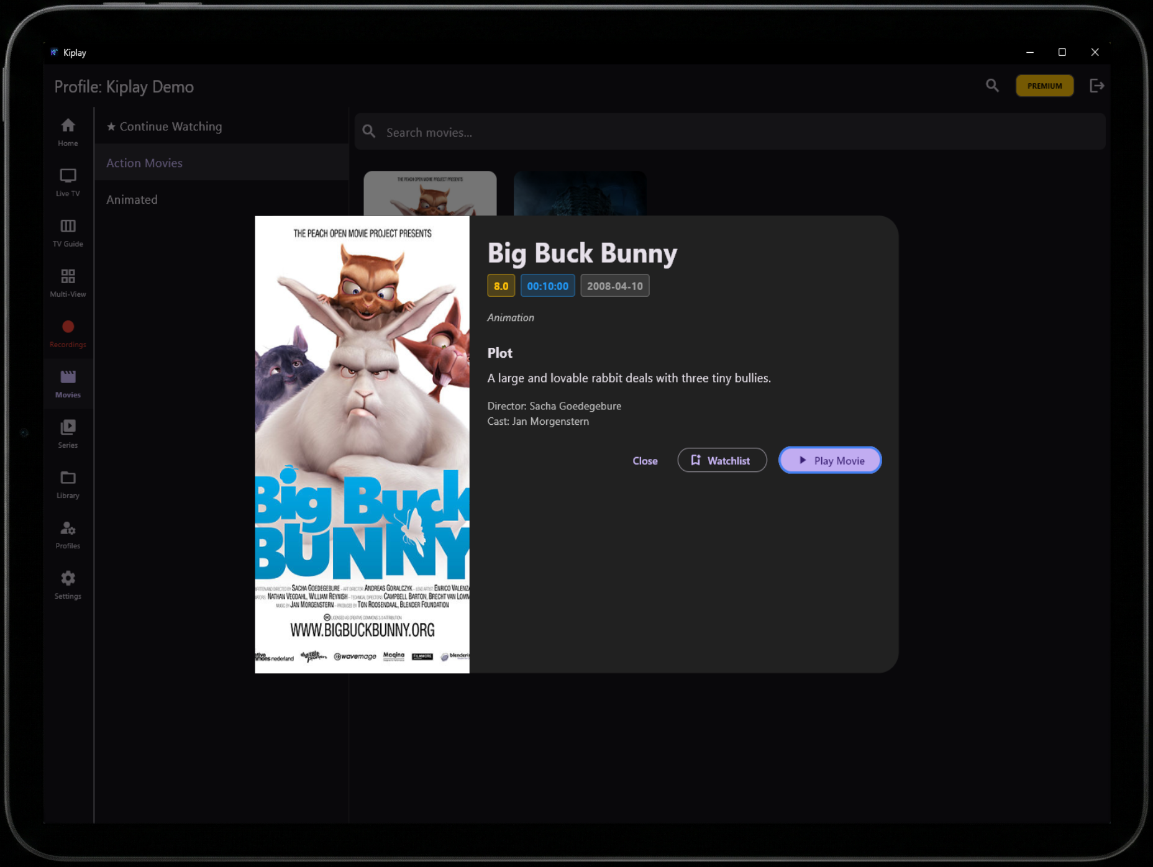1153x867 pixels.
Task: Close the movie details dialog
Action: 645,461
